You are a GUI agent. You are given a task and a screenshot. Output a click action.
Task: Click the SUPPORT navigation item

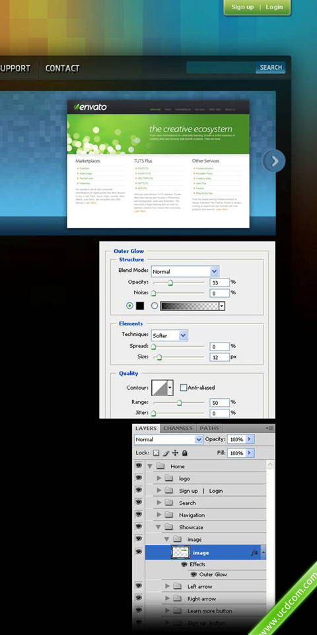[15, 68]
